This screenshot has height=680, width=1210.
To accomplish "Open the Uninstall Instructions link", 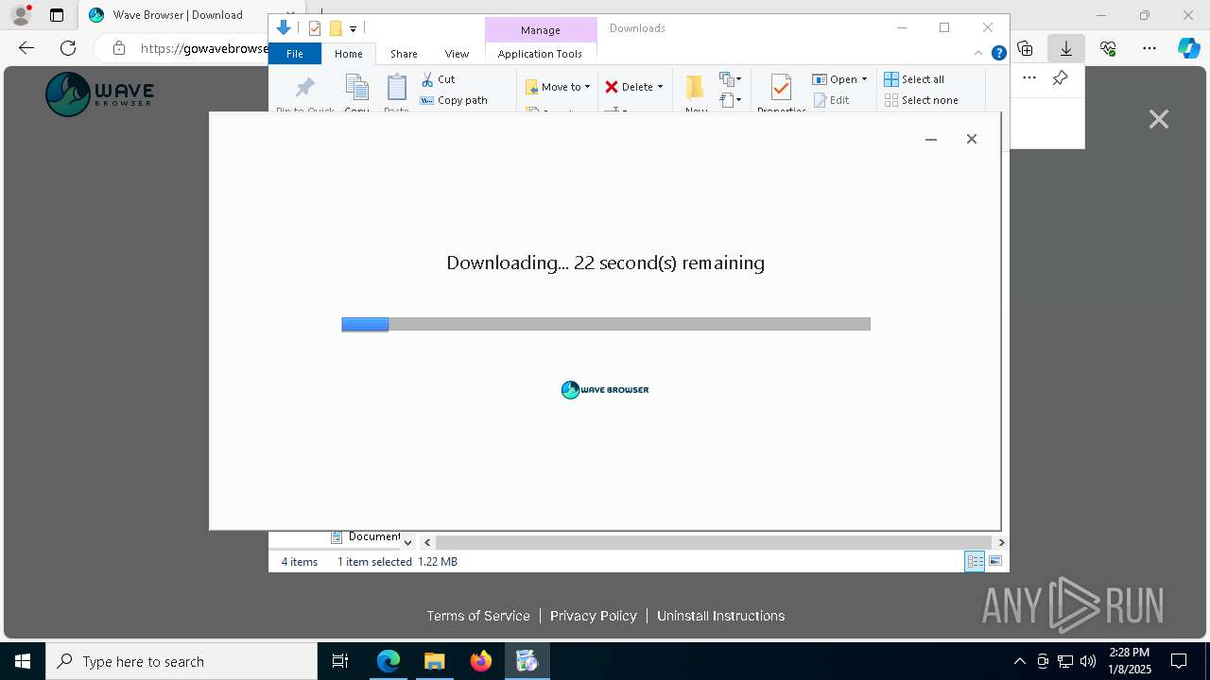I will (720, 615).
